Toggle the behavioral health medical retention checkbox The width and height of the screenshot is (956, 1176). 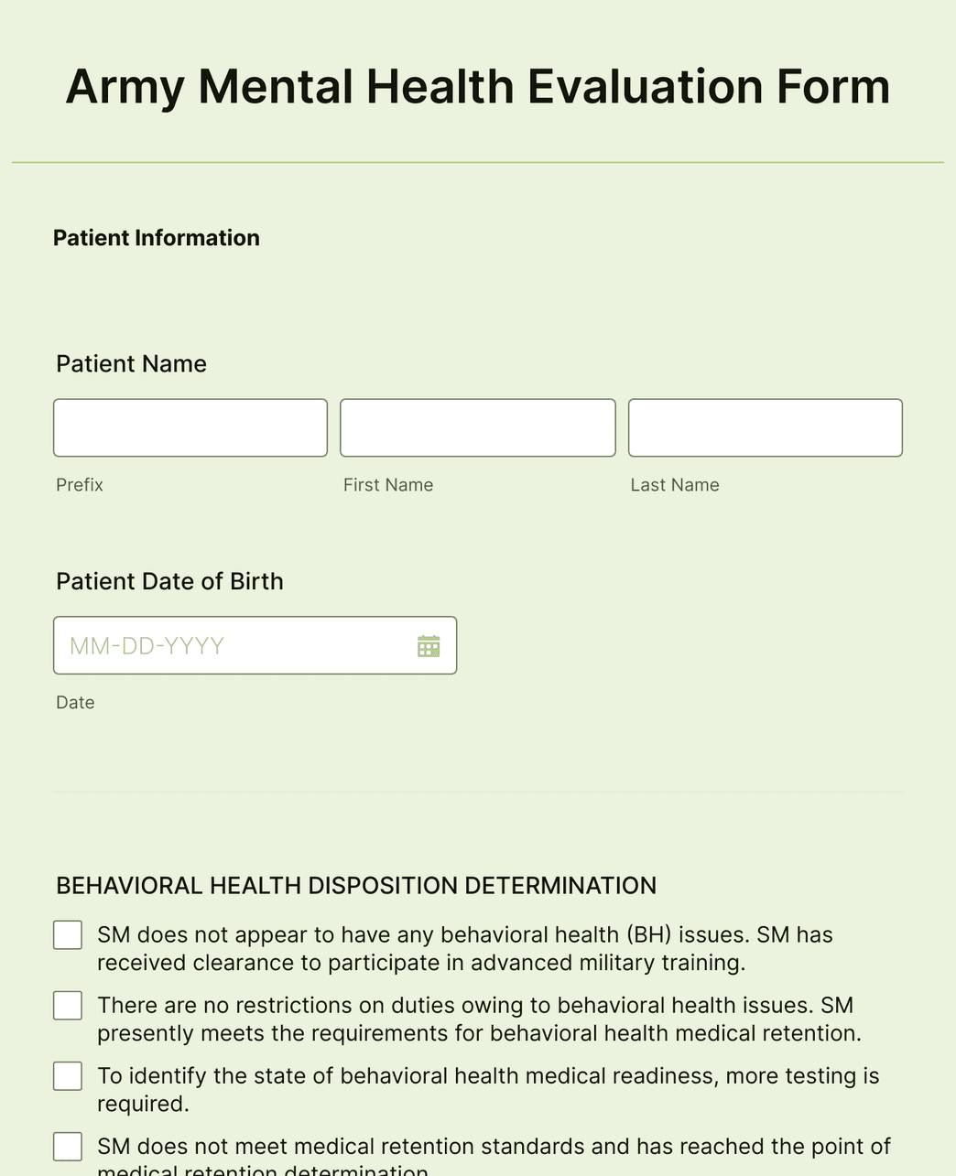pyautogui.click(x=67, y=1005)
